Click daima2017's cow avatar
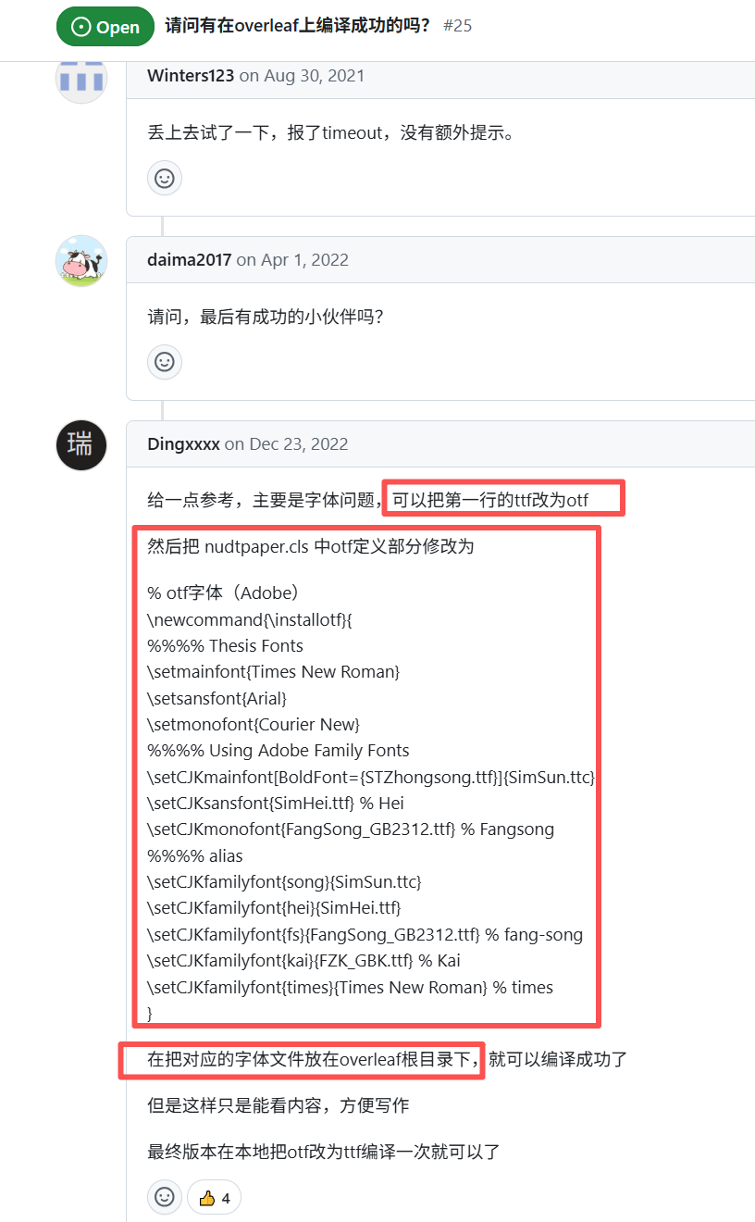The width and height of the screenshot is (755, 1222). [81, 260]
